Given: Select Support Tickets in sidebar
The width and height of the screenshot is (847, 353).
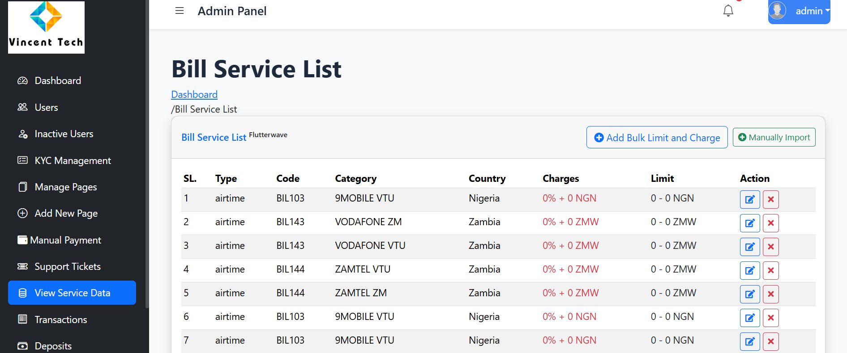Looking at the screenshot, I should point(68,267).
